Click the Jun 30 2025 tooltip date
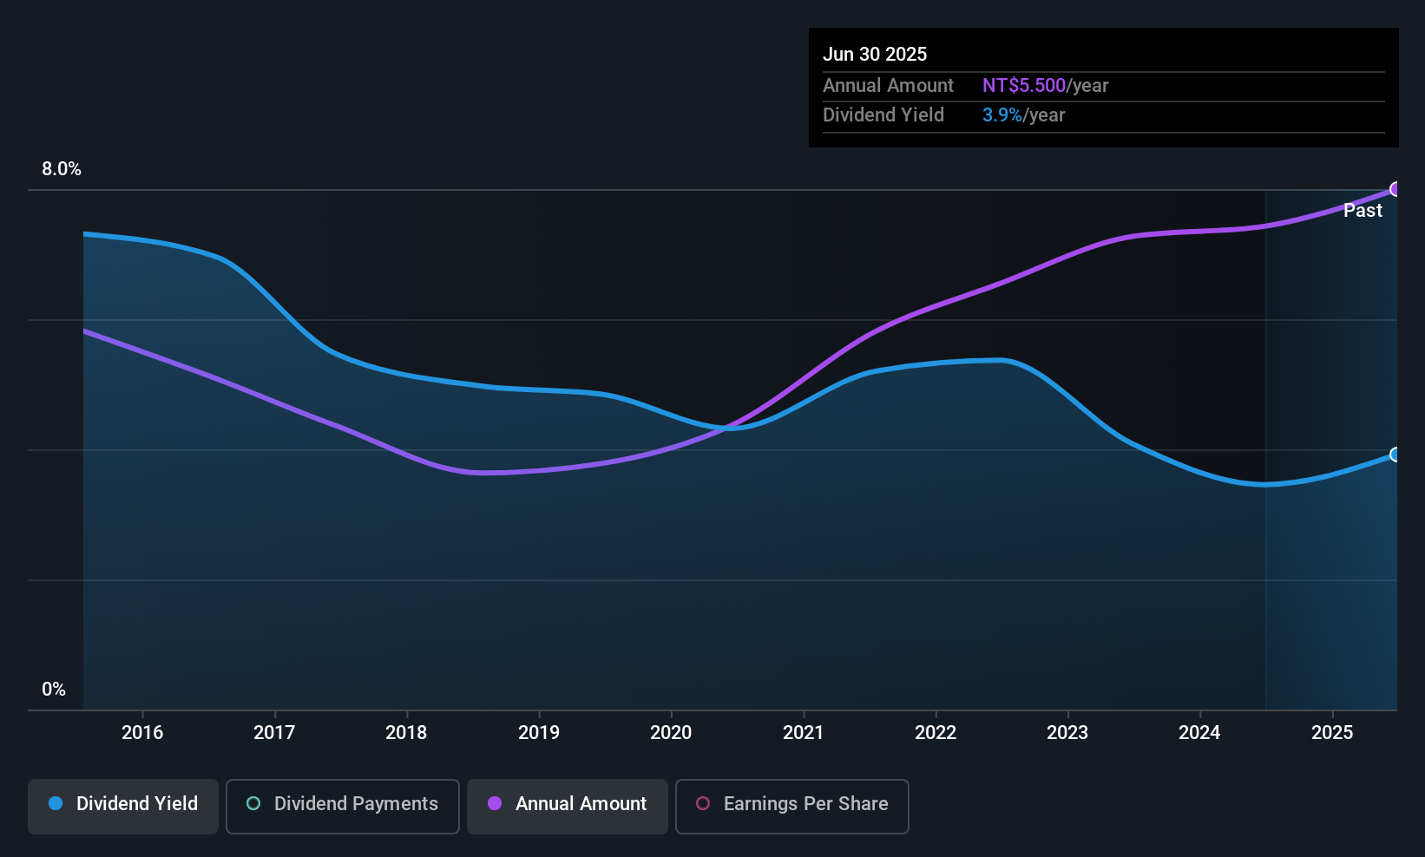1425x857 pixels. 875,55
